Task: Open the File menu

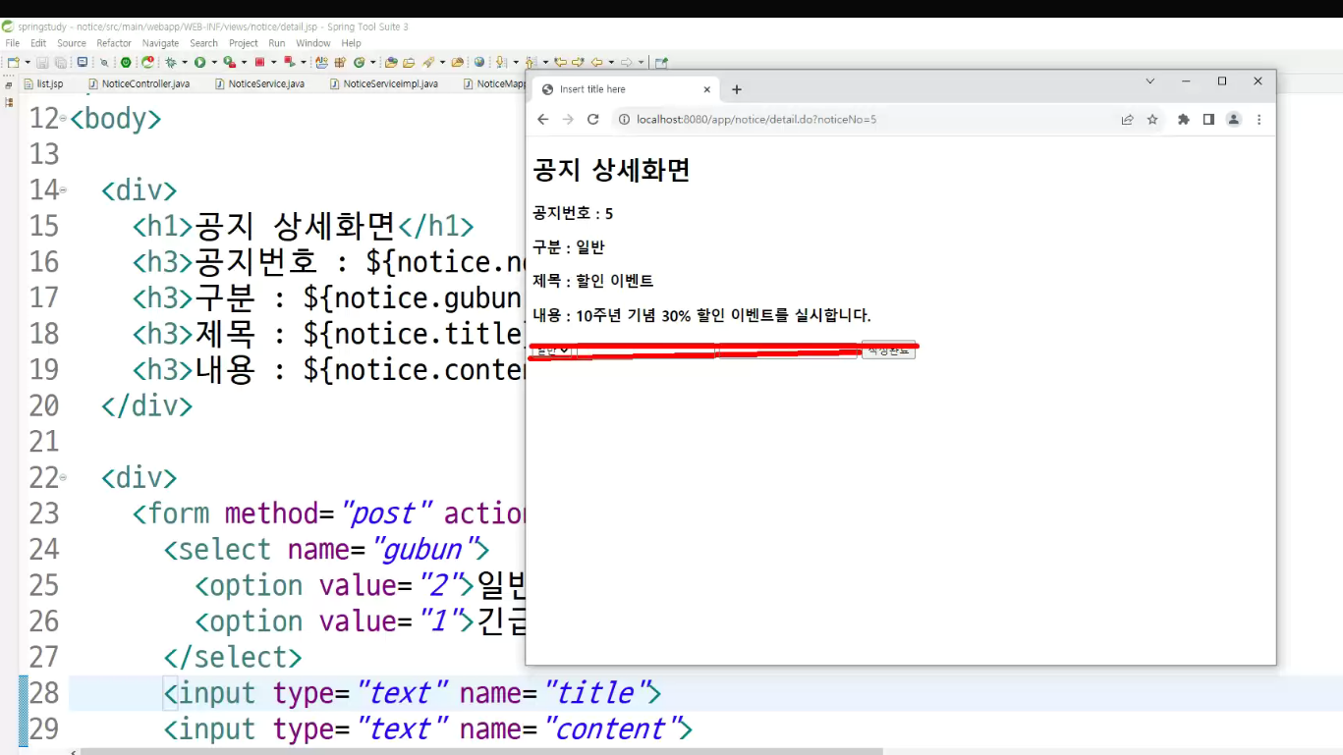Action: tap(12, 43)
